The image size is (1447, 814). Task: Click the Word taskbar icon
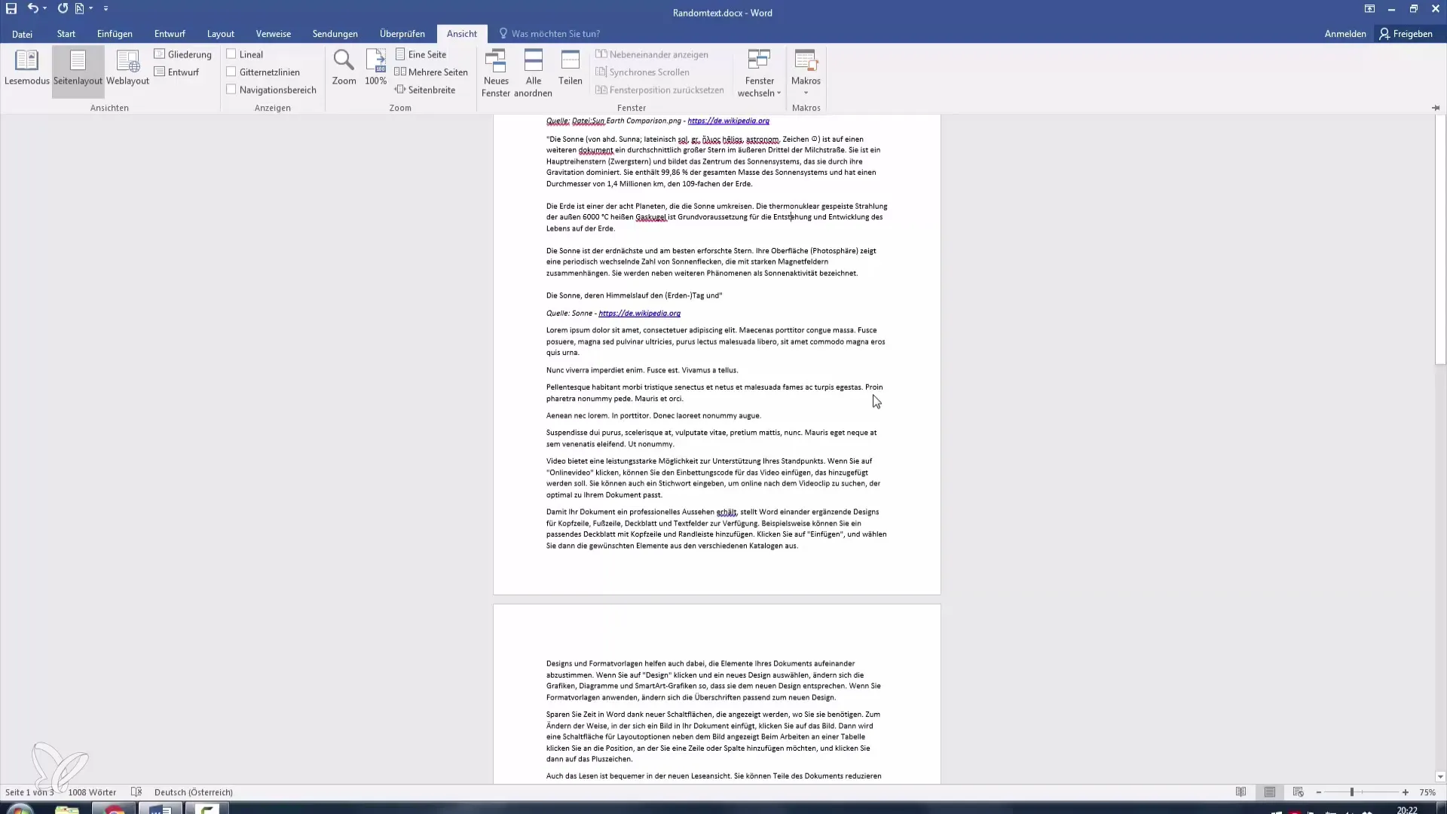click(160, 809)
